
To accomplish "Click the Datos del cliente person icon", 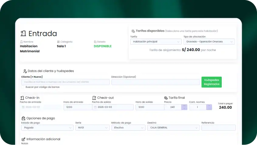I will pyautogui.click(x=25, y=71).
